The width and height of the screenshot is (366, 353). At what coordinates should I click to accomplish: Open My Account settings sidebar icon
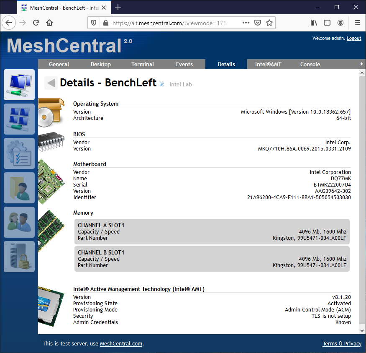coord(19,153)
